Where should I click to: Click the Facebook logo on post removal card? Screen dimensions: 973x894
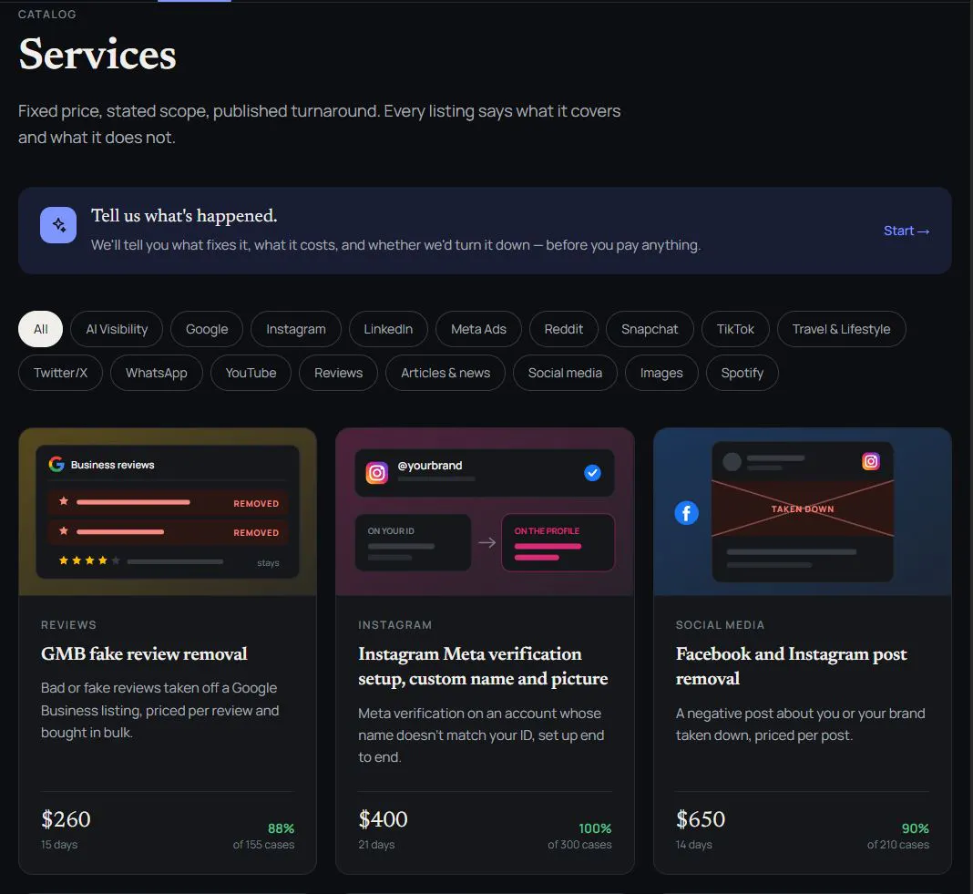tap(686, 513)
